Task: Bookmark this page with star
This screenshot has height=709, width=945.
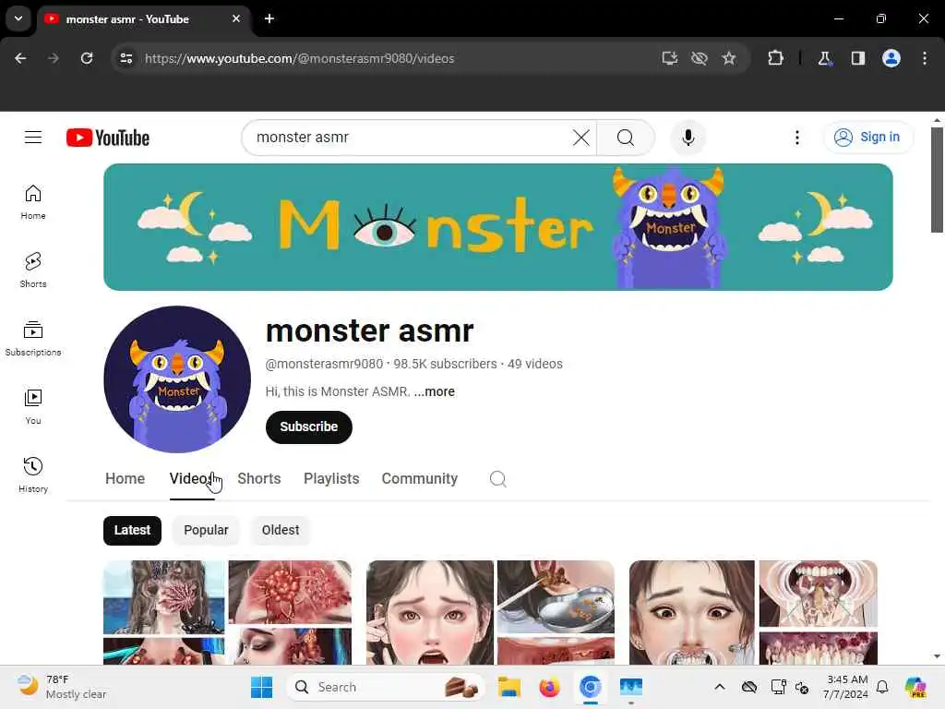Action: (729, 58)
